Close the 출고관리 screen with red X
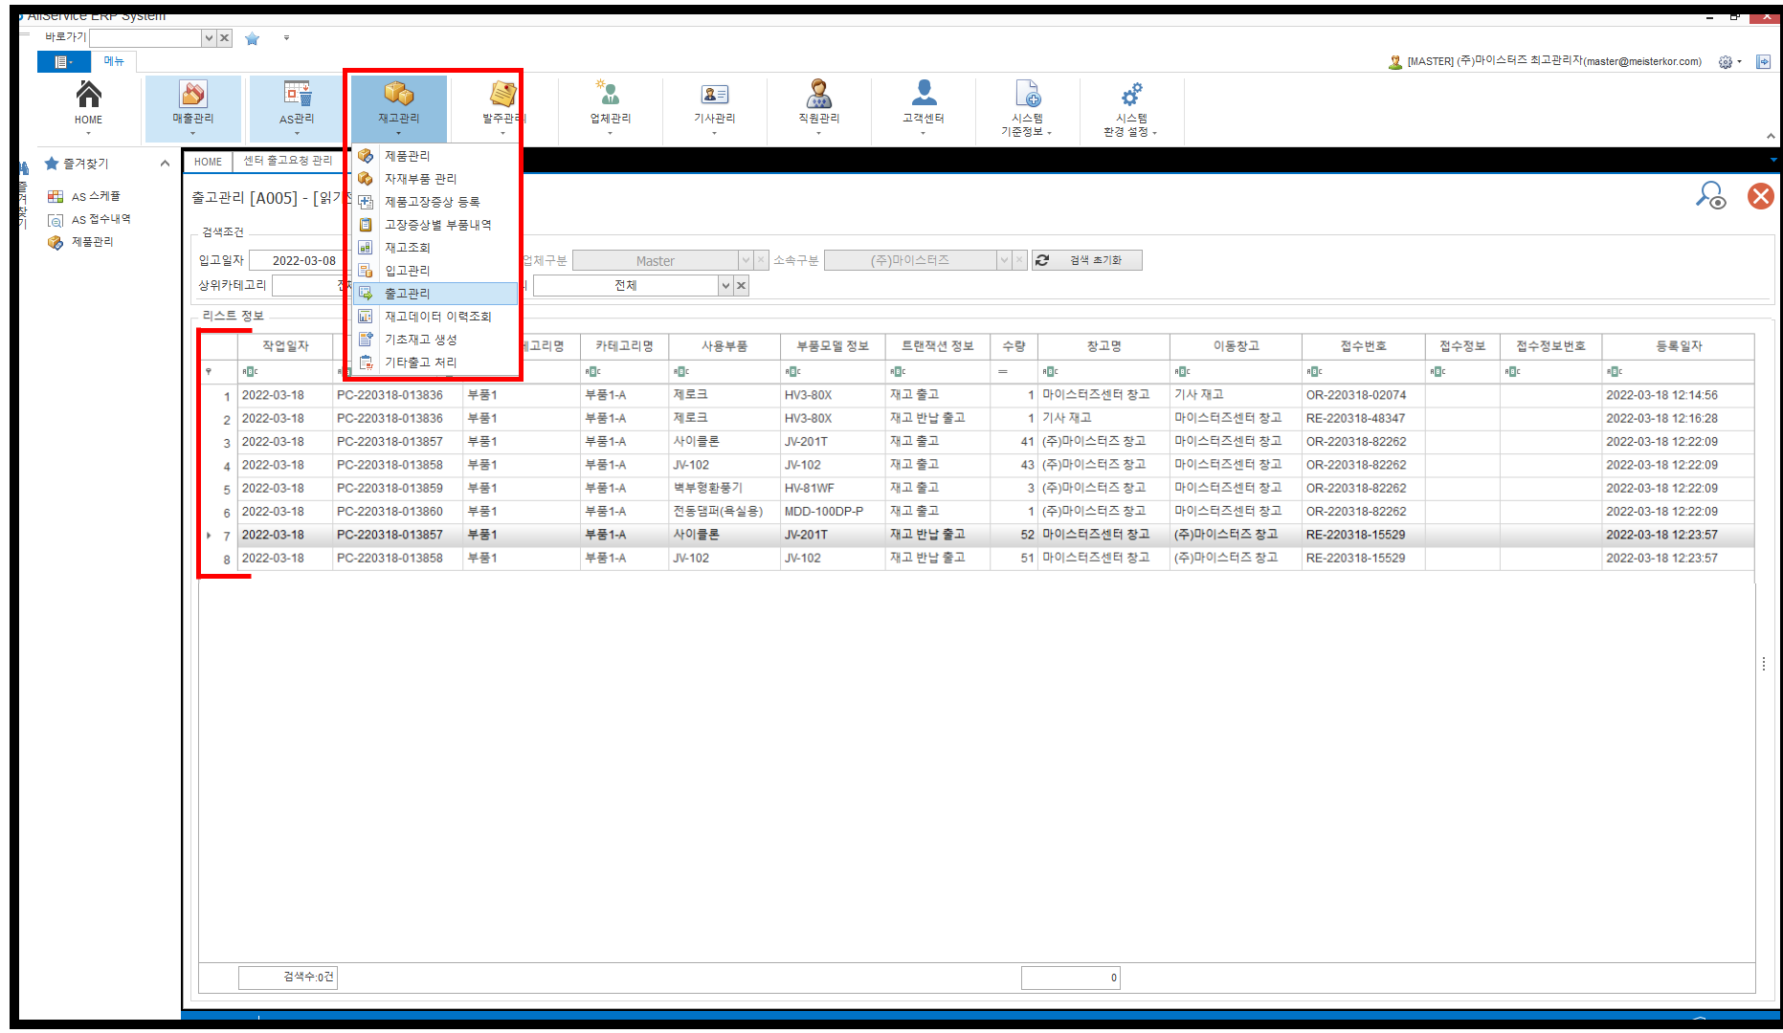The width and height of the screenshot is (1783, 1033). point(1760,196)
